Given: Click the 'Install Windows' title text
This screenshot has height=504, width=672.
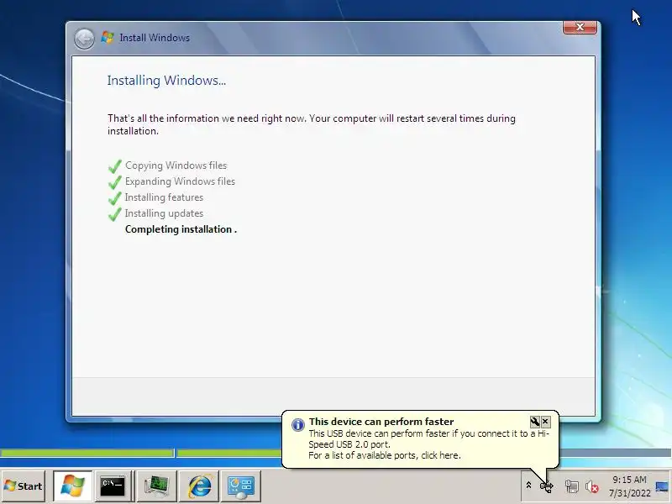Looking at the screenshot, I should 155,38.
